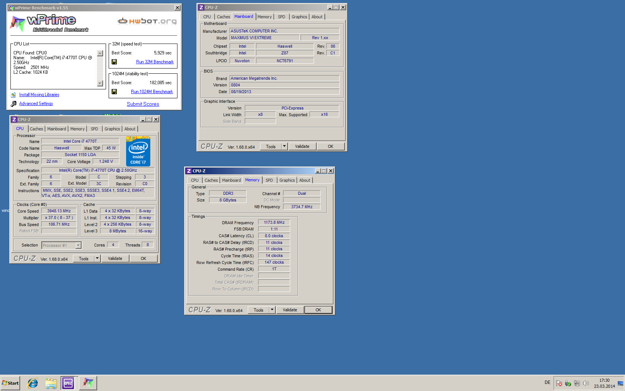Viewport: 625px width, 391px height.
Task: Close the CPU-Z Memory window
Action: click(331, 171)
